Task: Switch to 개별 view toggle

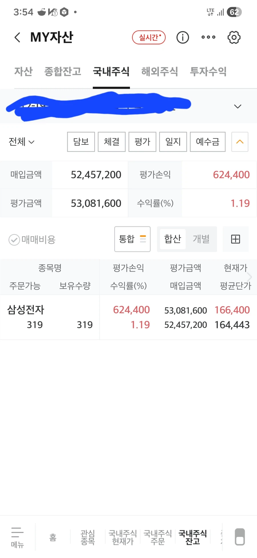Action: [201, 239]
